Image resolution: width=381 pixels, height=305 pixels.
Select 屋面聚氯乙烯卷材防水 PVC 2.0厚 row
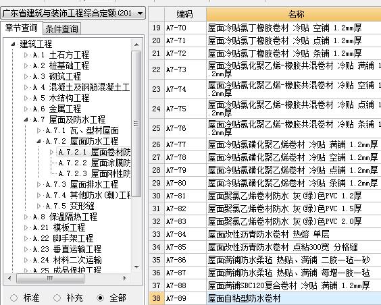click(294, 221)
